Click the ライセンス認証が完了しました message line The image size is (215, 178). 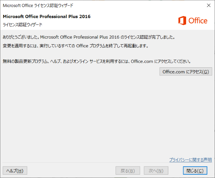pyautogui.click(x=89, y=37)
